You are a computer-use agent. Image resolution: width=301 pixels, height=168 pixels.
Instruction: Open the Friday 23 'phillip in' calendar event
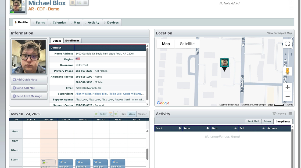[x=117, y=164]
